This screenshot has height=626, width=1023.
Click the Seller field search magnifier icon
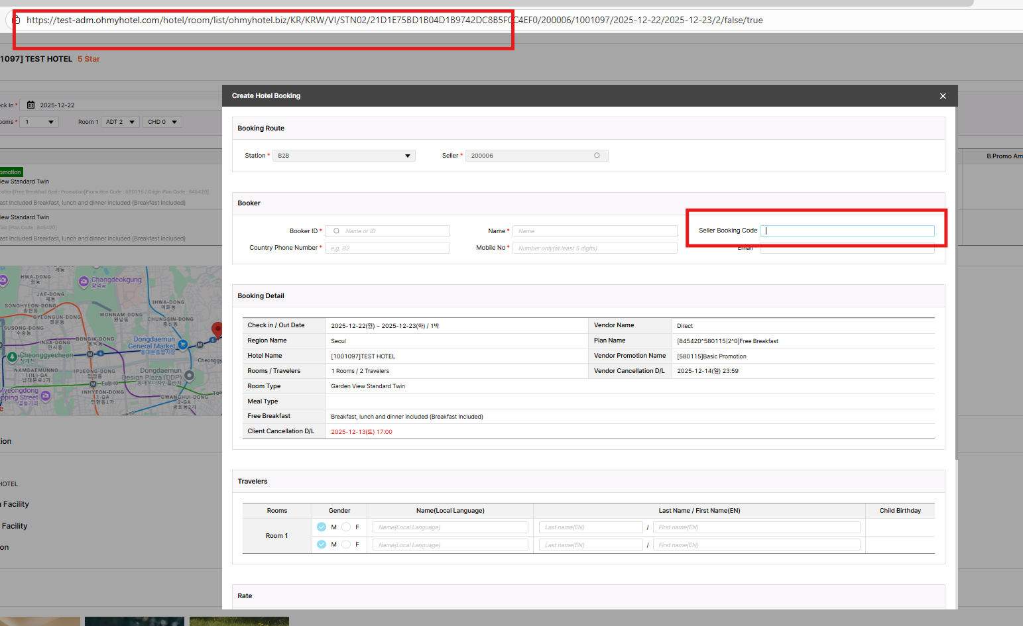pos(597,156)
